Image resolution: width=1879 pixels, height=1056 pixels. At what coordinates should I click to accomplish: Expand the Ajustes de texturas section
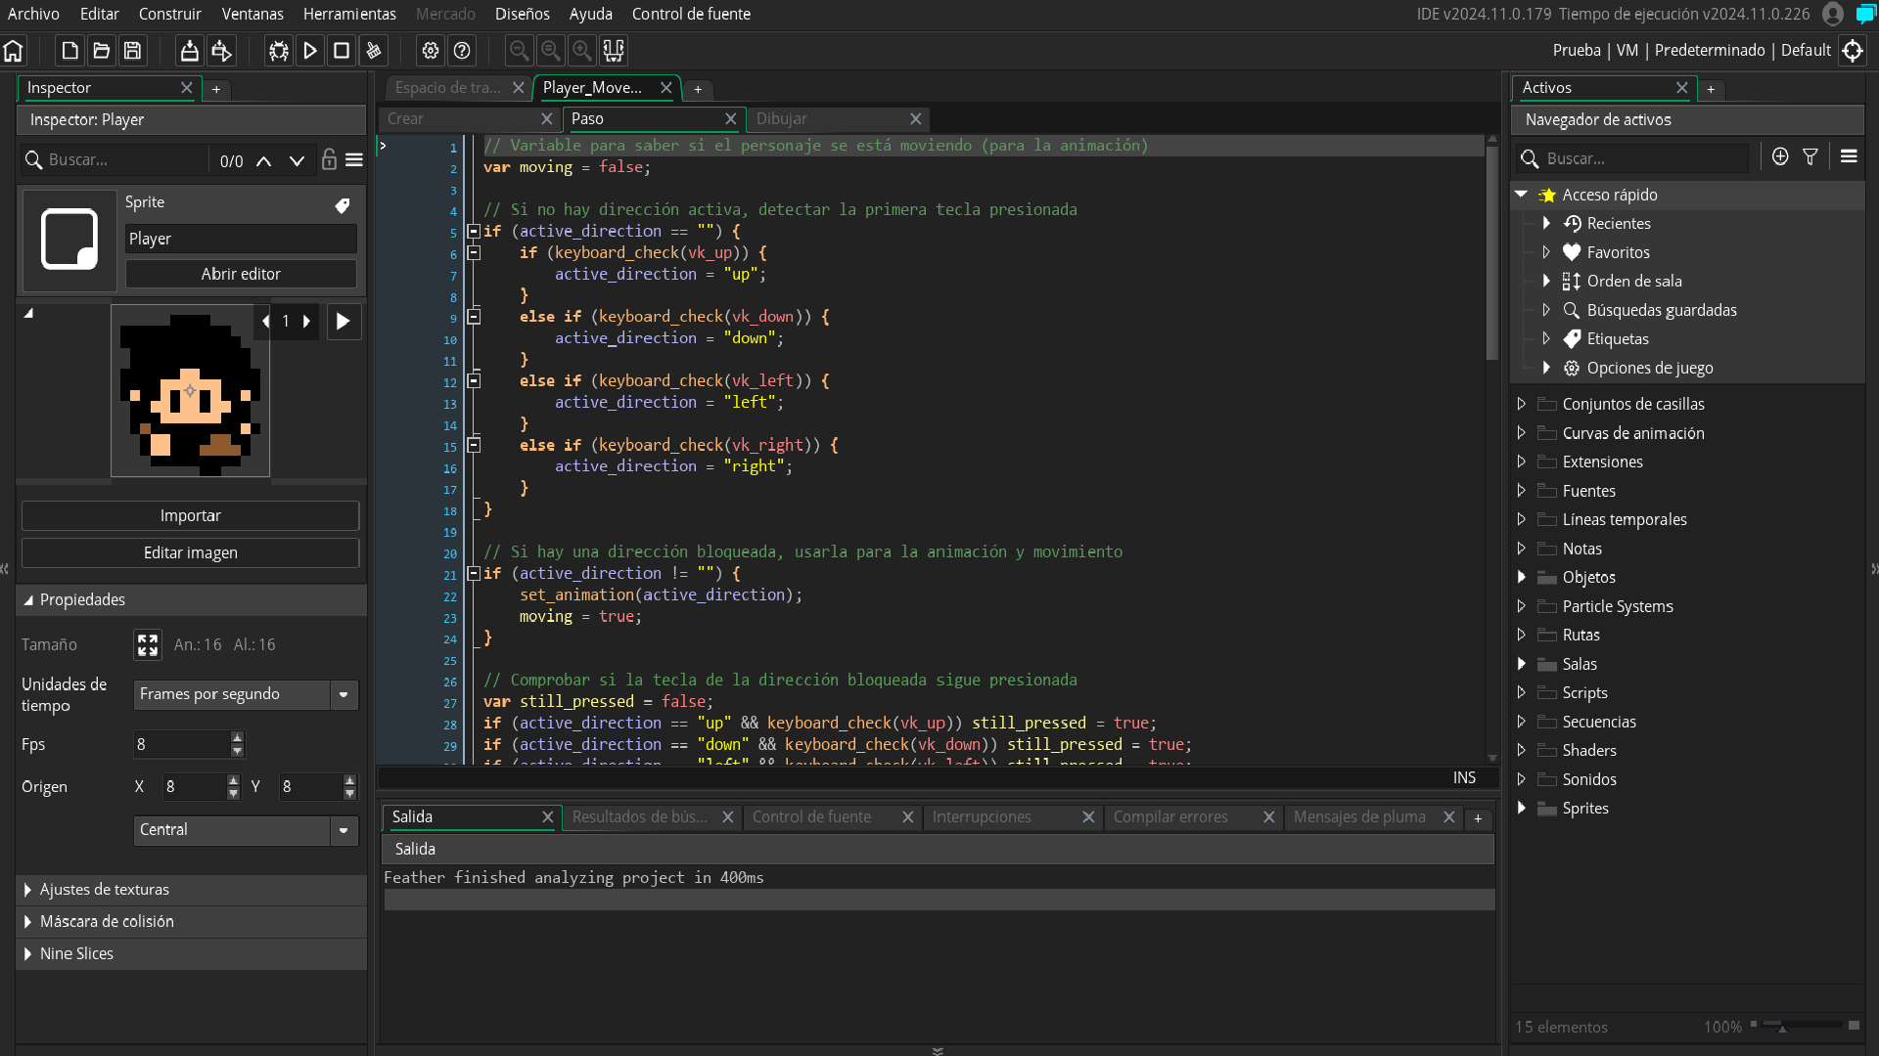(29, 889)
